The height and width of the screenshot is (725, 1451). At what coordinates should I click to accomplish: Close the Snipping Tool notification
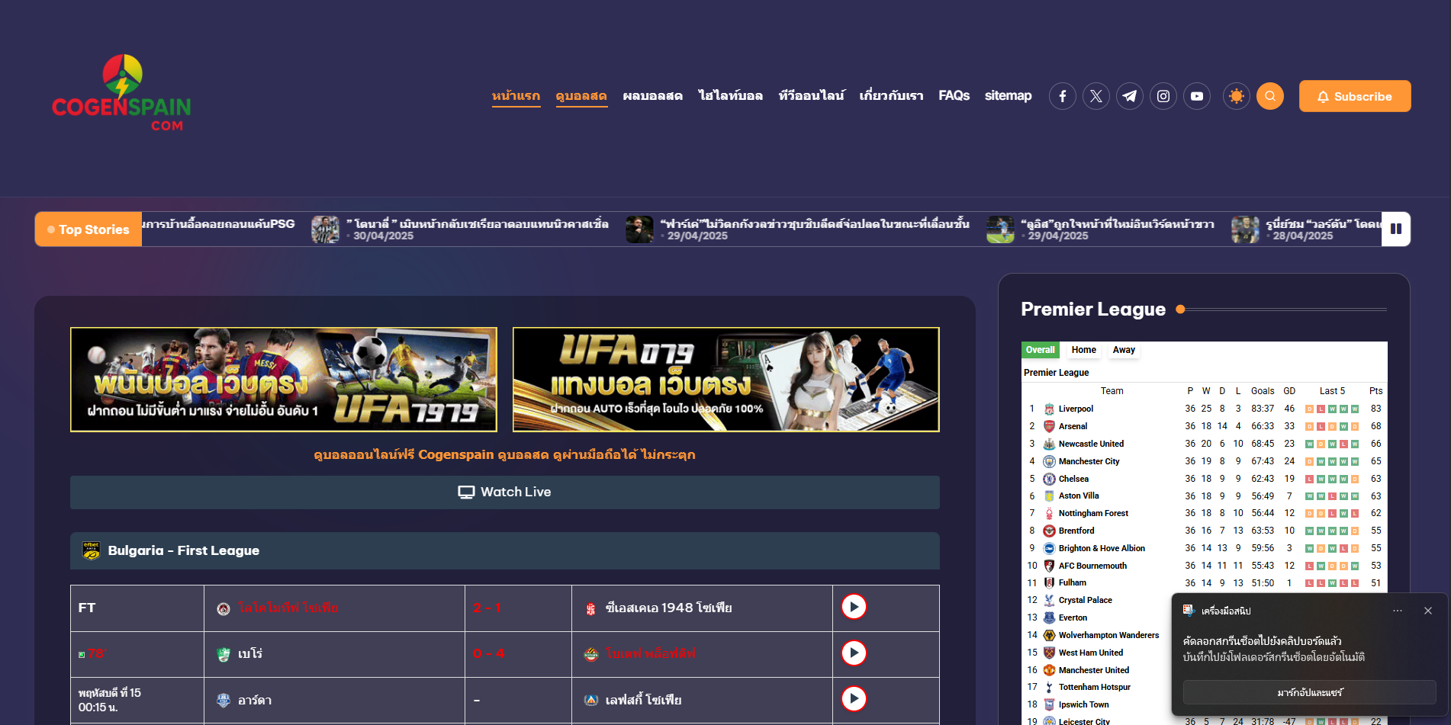coord(1428,611)
